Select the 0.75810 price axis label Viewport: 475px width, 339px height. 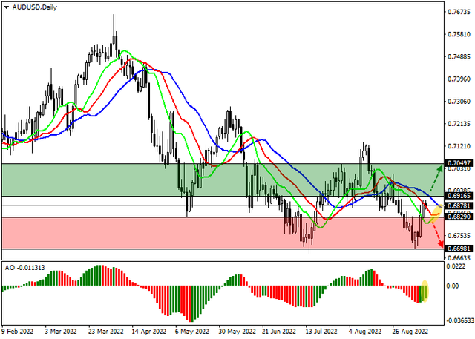coord(459,35)
